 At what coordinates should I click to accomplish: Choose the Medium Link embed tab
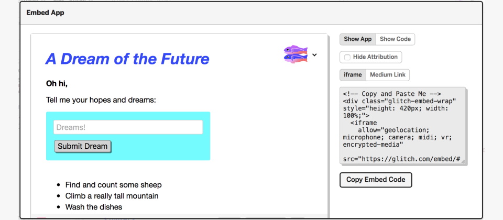(x=388, y=75)
